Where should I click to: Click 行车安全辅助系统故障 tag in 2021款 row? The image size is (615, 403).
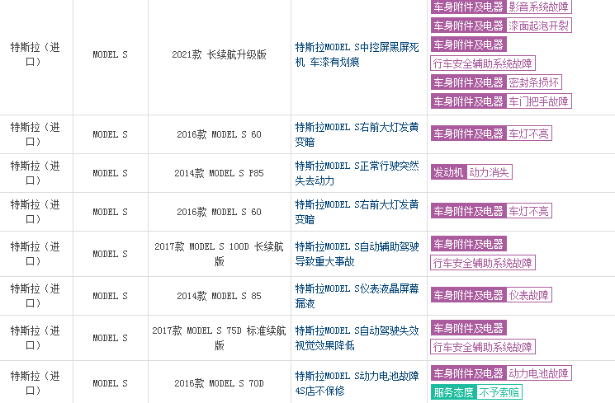(483, 63)
